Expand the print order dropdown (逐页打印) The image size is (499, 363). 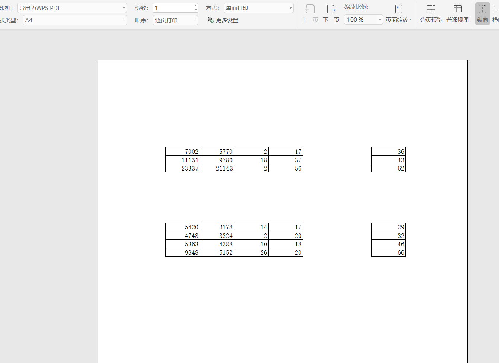pos(195,20)
